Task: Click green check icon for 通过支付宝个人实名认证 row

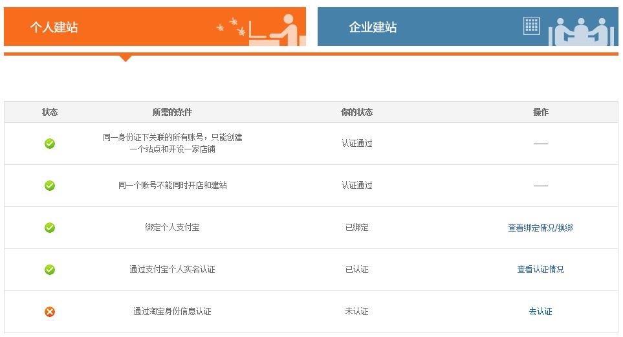Action: [50, 270]
